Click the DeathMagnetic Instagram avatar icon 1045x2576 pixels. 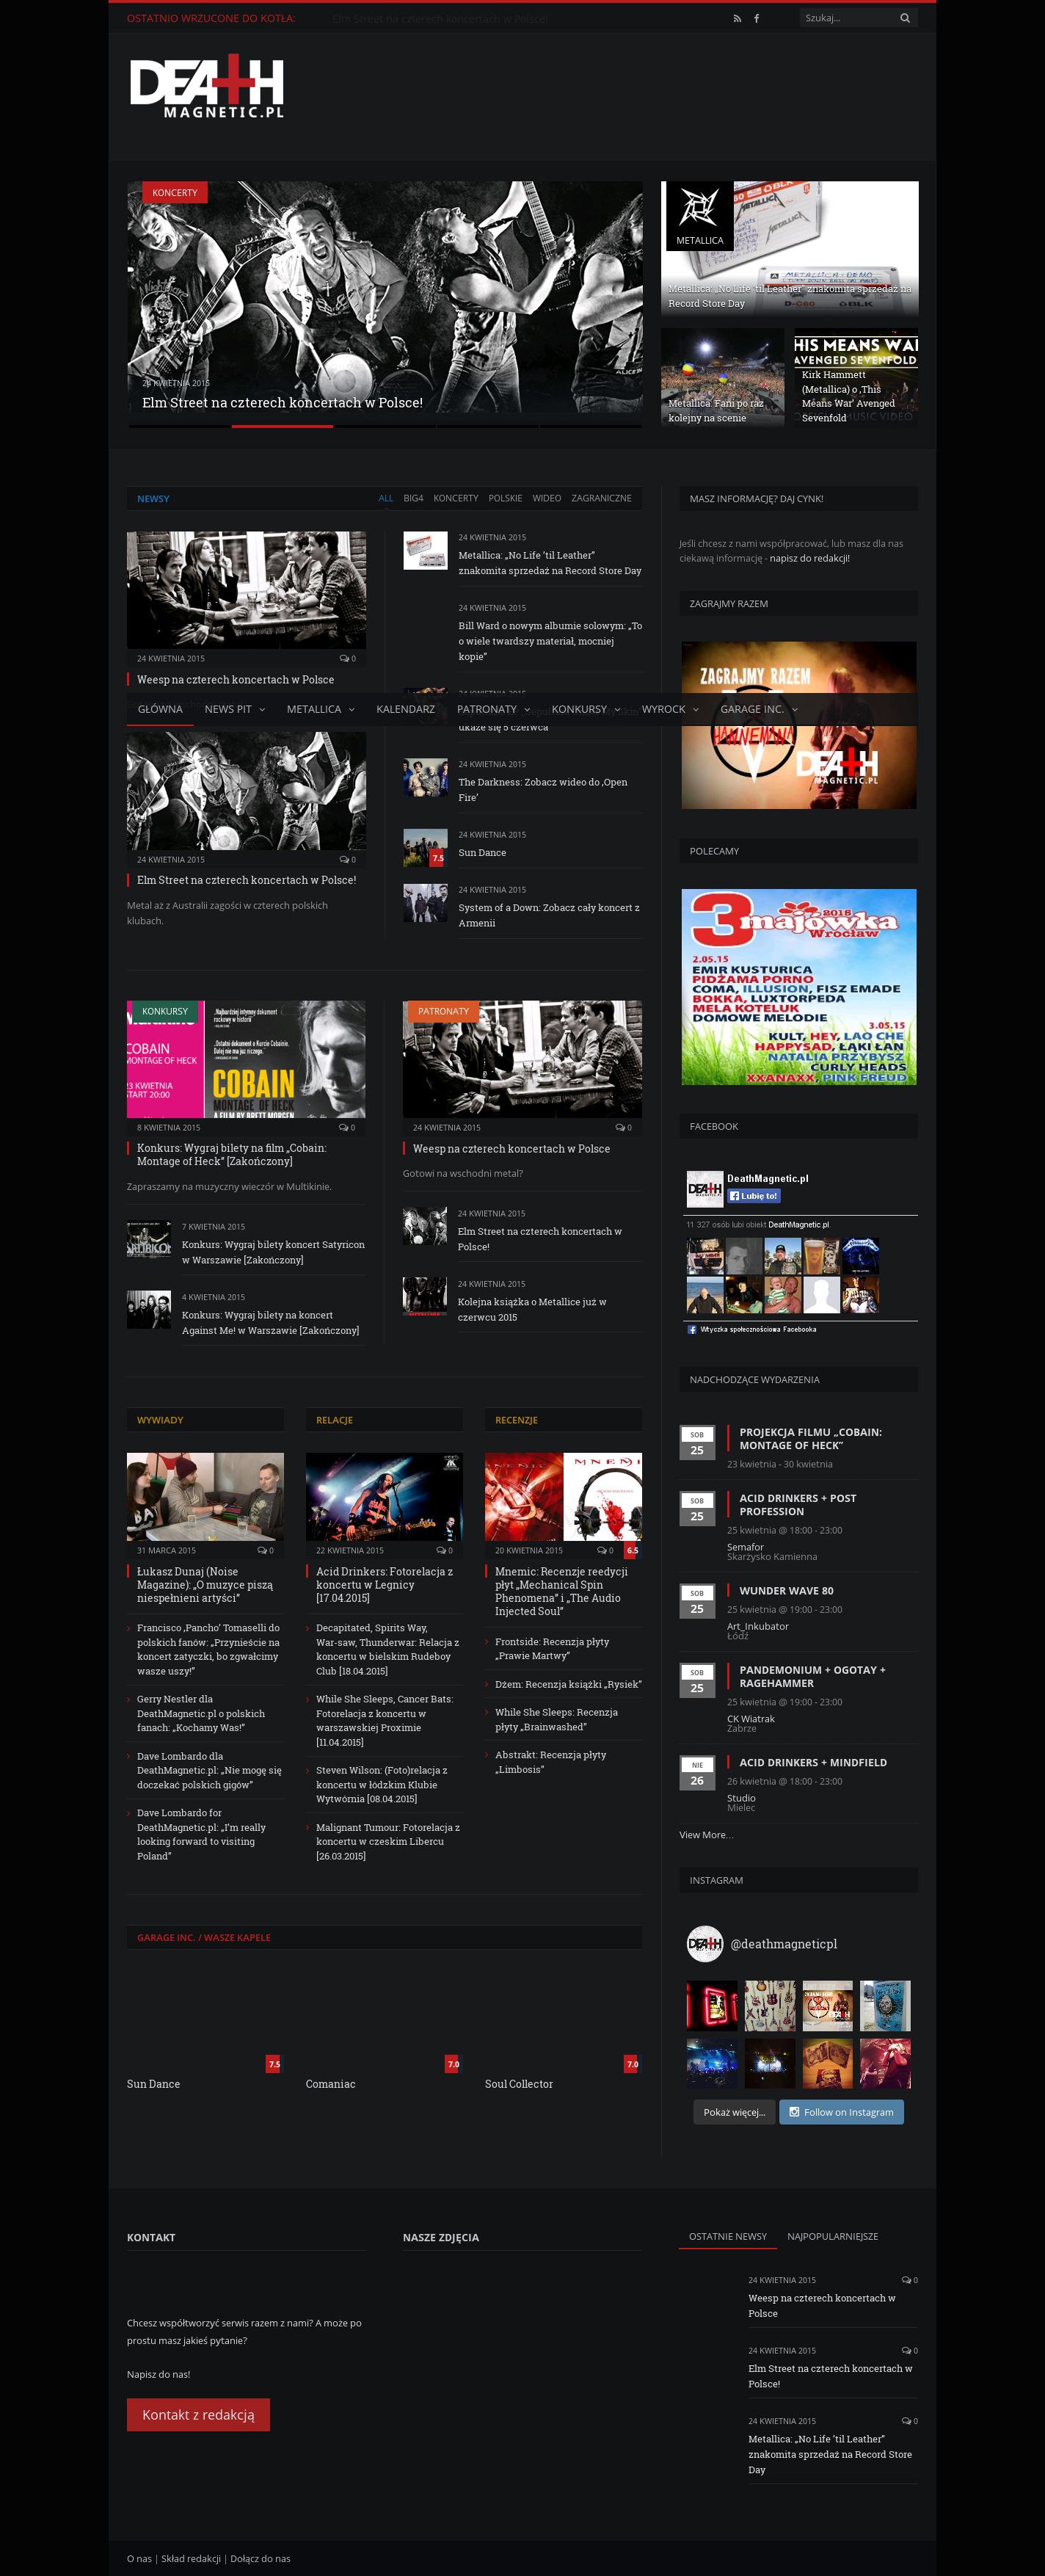(704, 1944)
